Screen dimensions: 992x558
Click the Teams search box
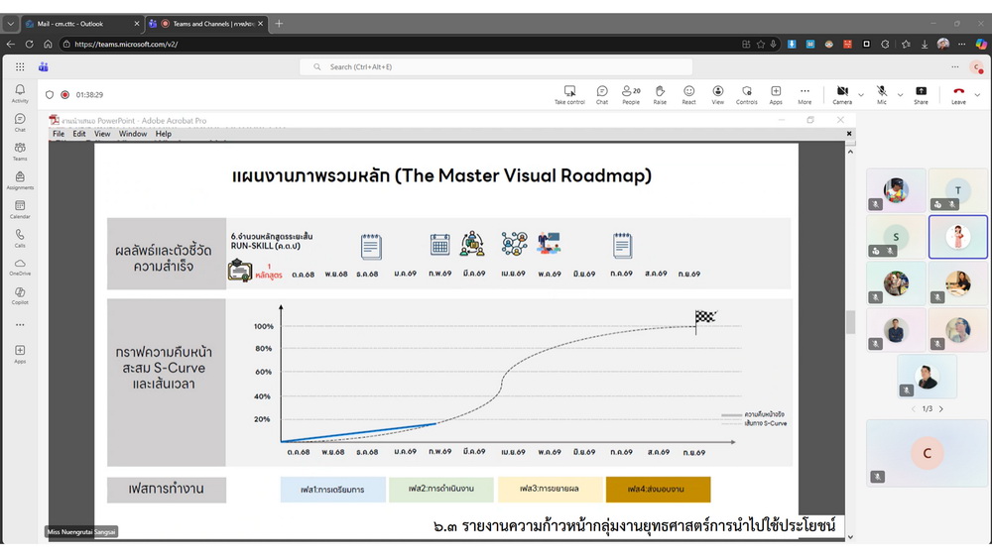(x=496, y=66)
